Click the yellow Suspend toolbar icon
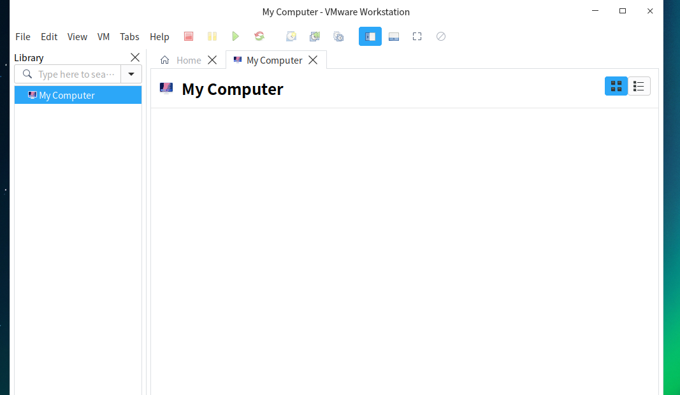This screenshot has width=680, height=395. pyautogui.click(x=212, y=36)
